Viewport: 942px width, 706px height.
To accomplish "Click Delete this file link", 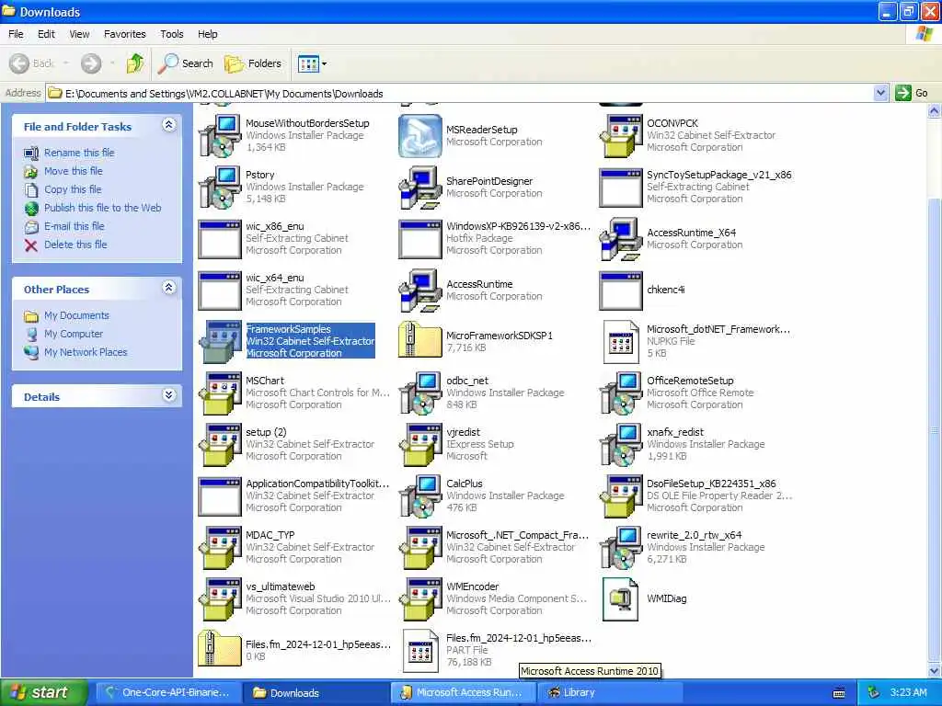I will (75, 245).
